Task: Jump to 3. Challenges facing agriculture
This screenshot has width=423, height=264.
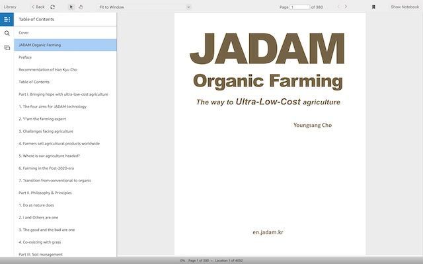Action: (65, 131)
